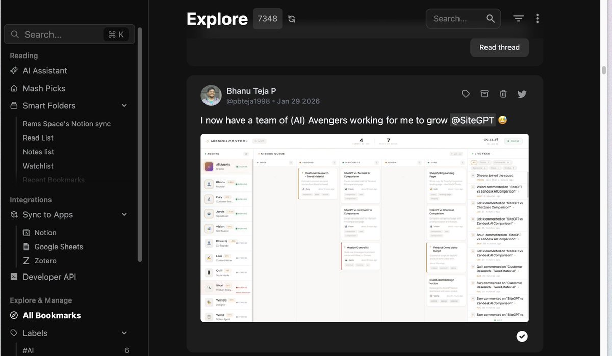Screen dimensions: 612x356
Task: Select the Notion integration
Action: [x=45, y=233]
